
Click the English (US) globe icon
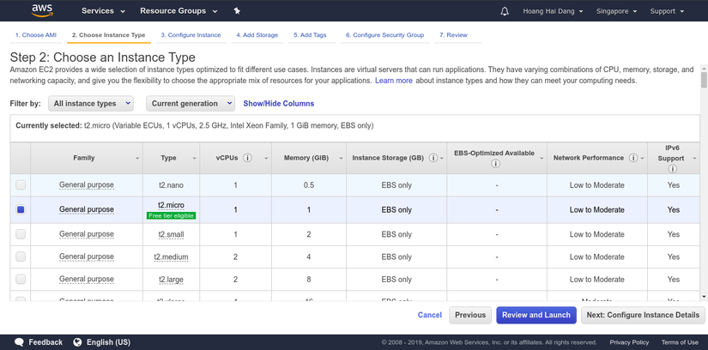(77, 342)
